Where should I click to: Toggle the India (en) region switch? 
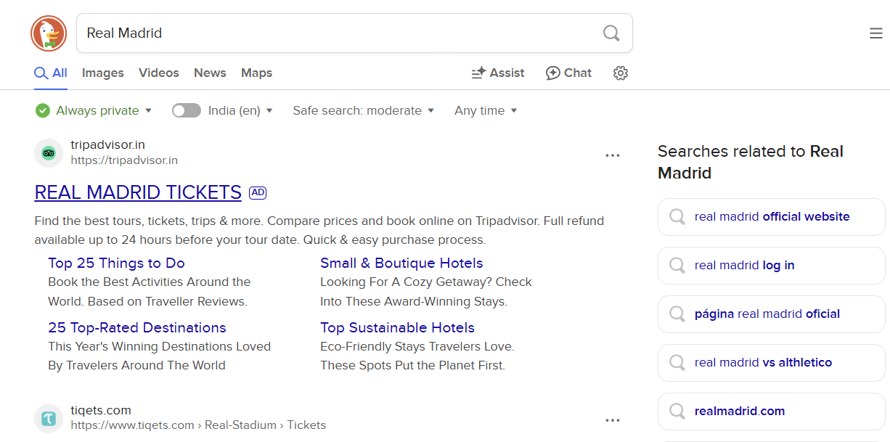(187, 110)
